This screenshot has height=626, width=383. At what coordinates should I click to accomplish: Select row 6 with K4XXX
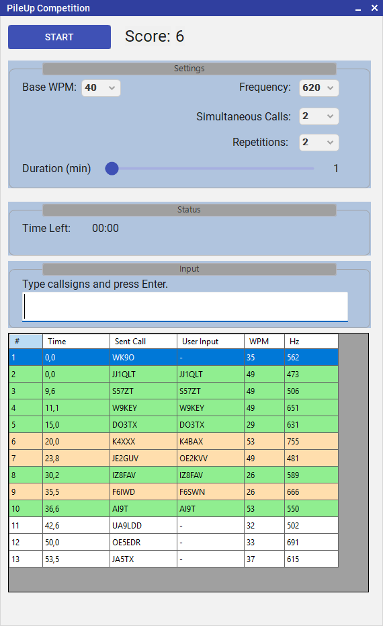[173, 441]
